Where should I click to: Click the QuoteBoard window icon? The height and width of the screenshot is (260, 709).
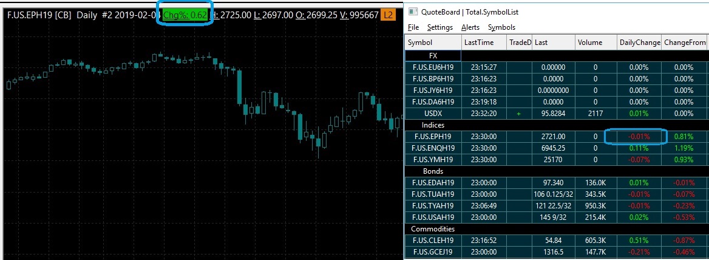coord(412,13)
